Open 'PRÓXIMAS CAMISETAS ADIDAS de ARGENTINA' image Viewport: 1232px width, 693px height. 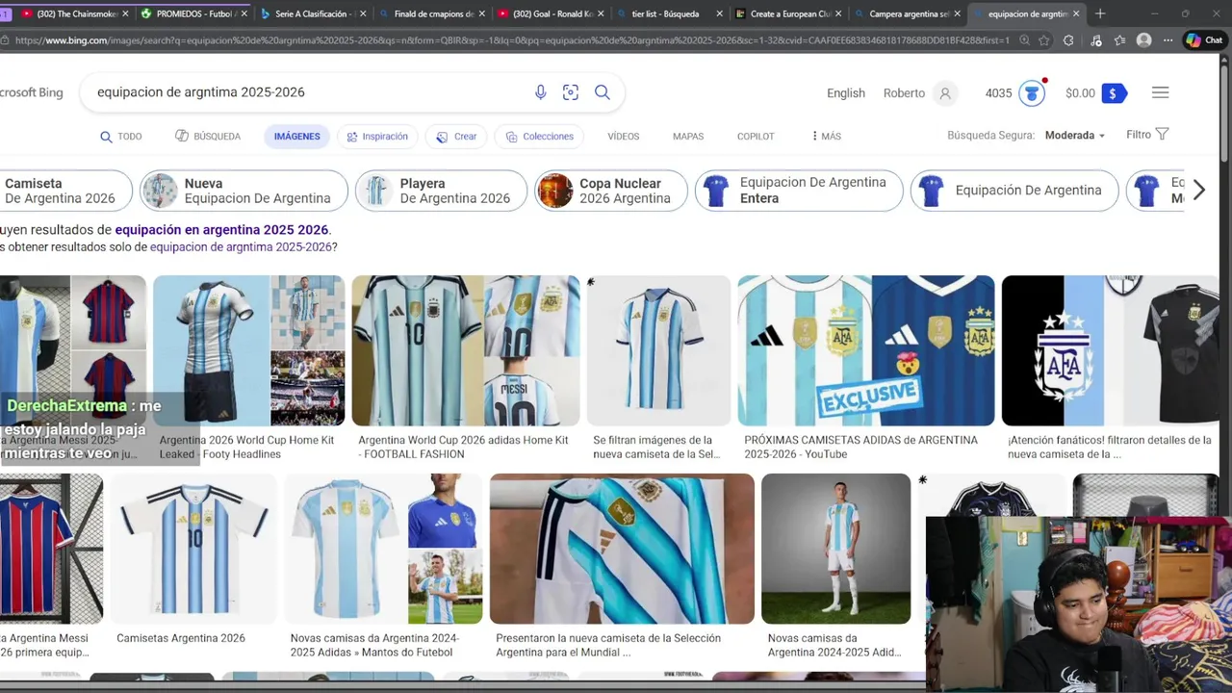pos(866,350)
